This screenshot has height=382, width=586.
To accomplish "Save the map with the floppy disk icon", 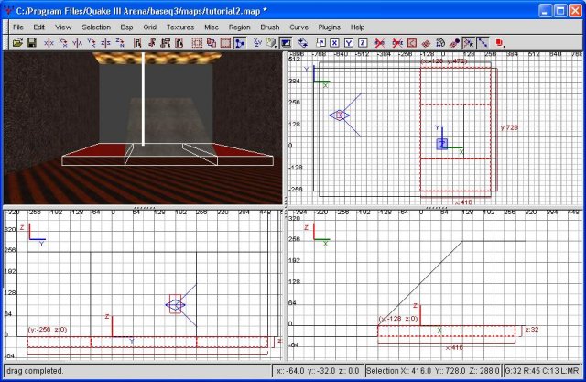I will (31, 43).
